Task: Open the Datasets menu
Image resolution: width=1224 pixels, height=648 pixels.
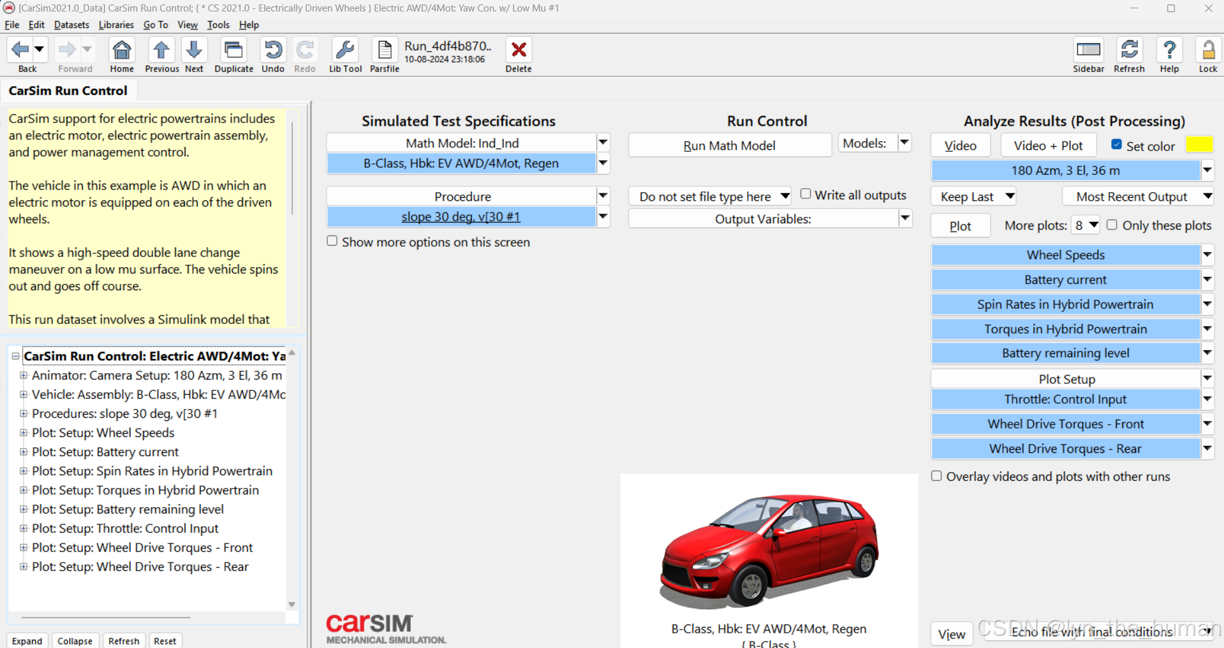Action: pyautogui.click(x=71, y=25)
